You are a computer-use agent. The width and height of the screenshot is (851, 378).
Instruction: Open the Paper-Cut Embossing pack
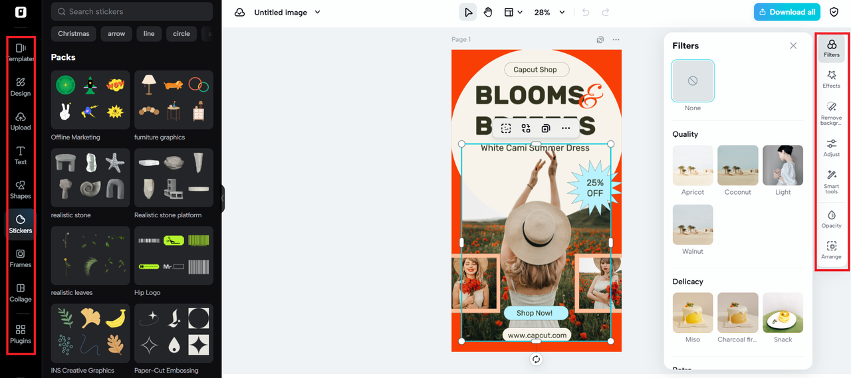(x=174, y=333)
